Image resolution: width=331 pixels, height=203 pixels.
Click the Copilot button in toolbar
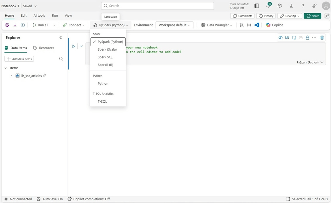click(x=275, y=25)
